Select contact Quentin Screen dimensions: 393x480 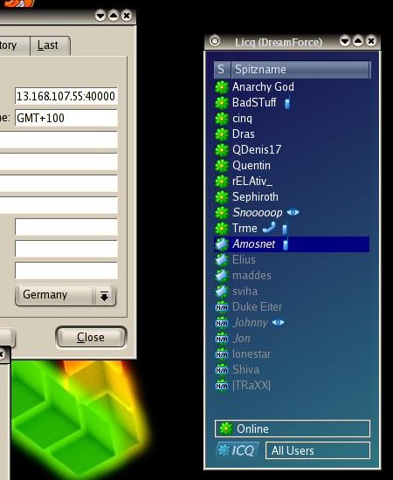pos(252,166)
